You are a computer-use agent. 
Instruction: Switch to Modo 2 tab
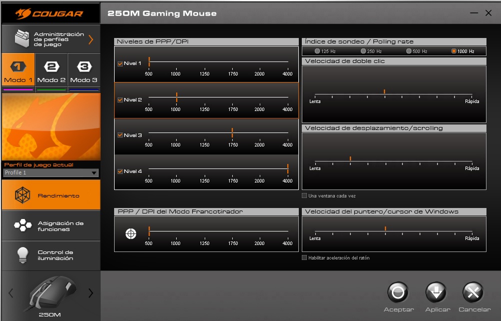coord(51,72)
